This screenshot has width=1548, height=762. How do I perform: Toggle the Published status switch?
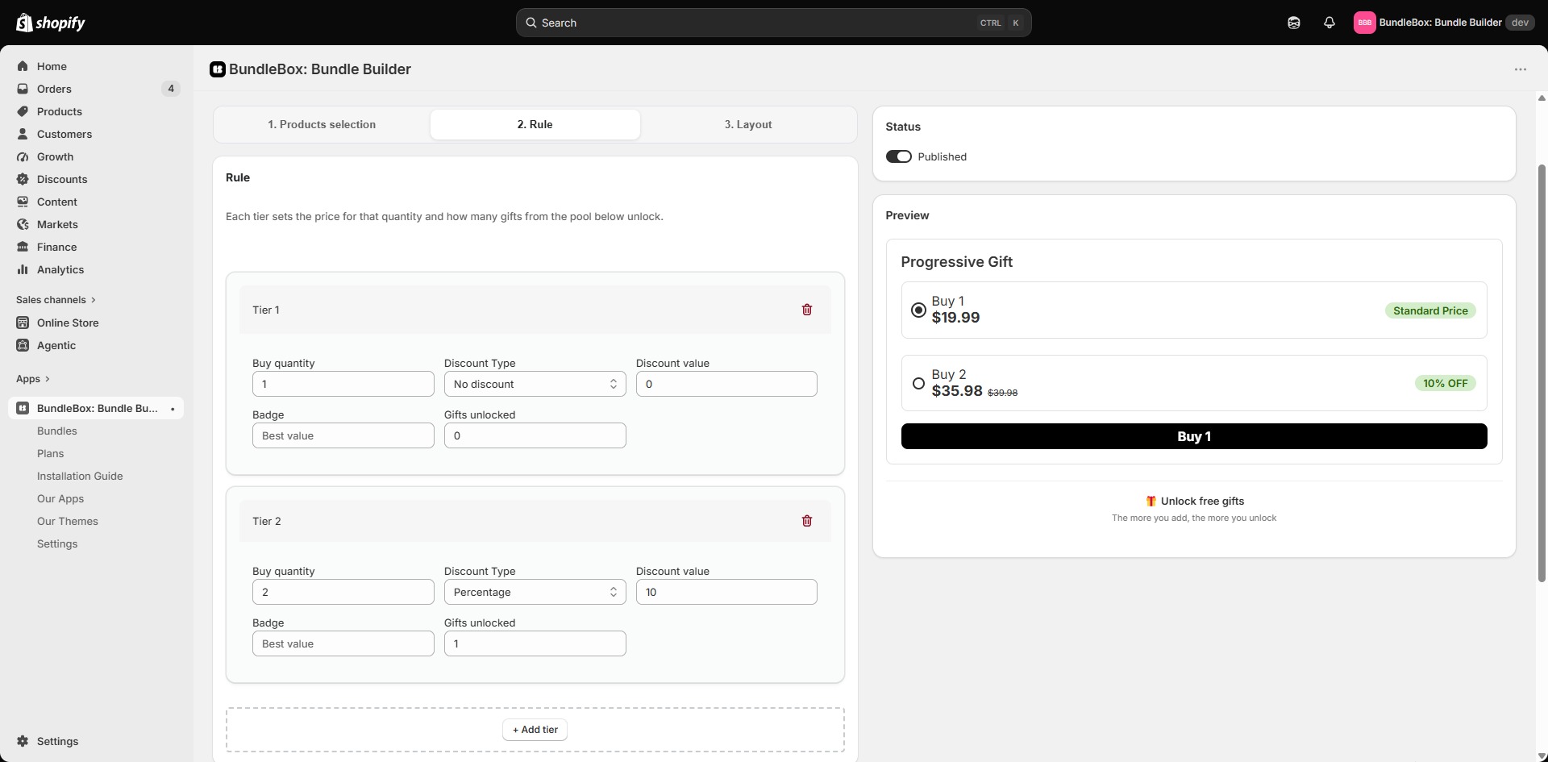click(898, 156)
